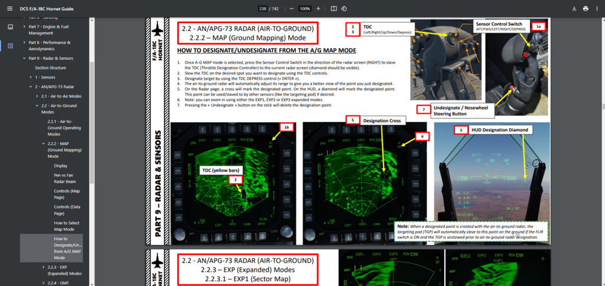Open the more actions menu

coord(597,8)
